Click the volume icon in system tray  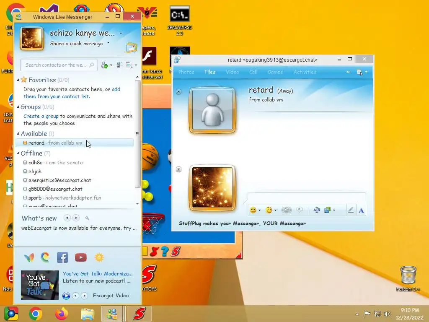click(x=387, y=314)
